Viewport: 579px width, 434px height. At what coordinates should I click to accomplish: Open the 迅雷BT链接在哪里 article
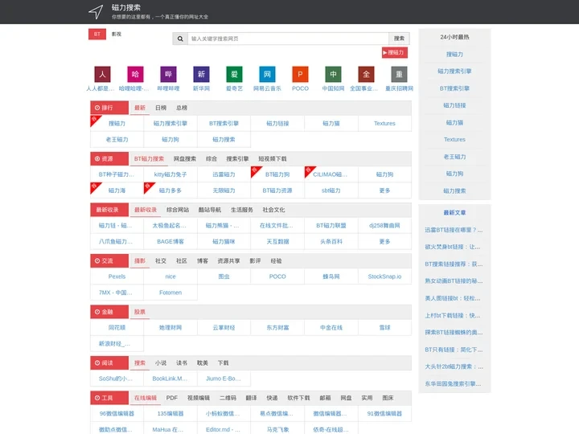pos(454,230)
